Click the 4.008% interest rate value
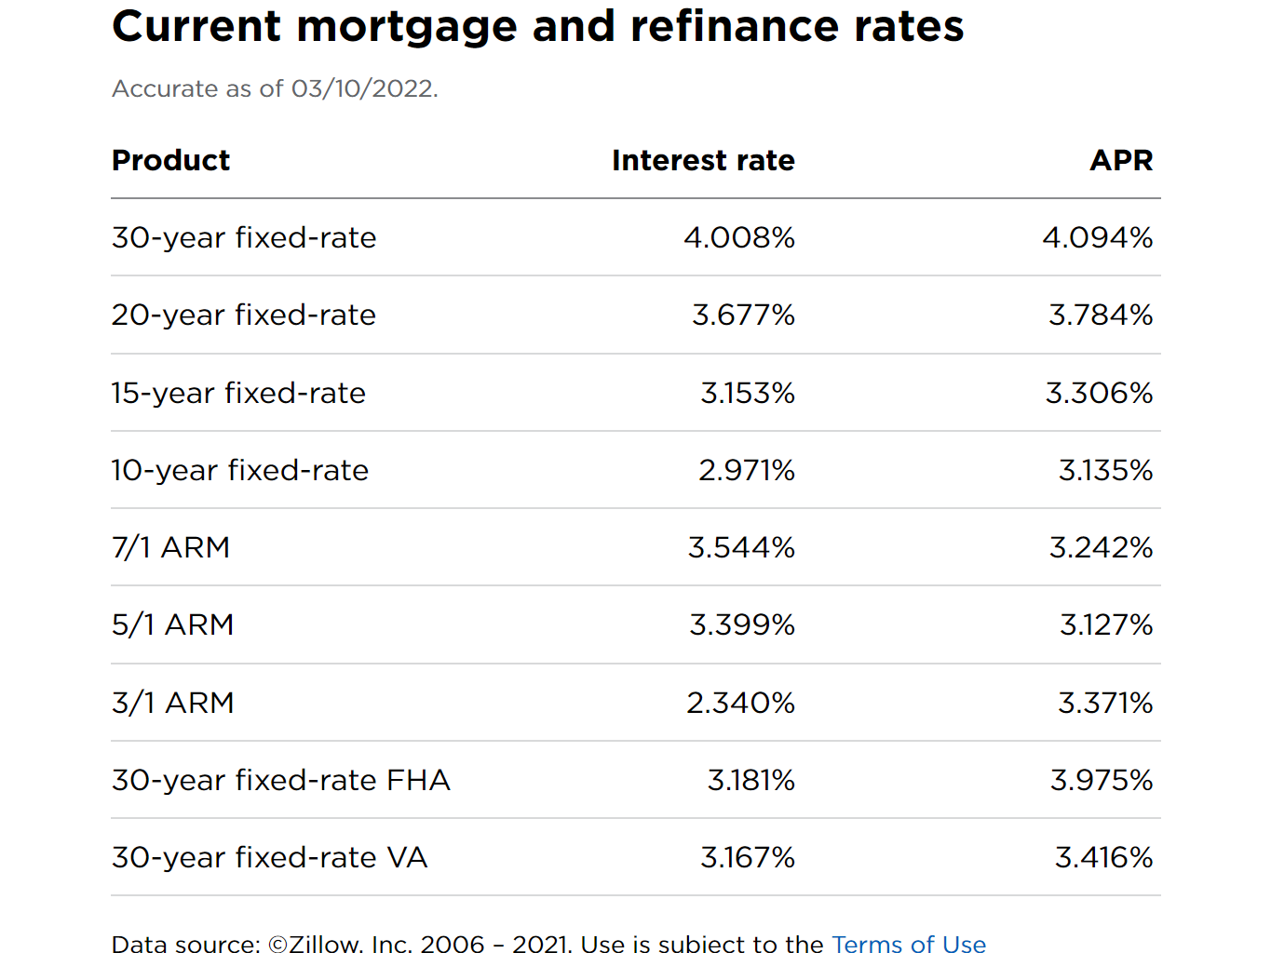 coord(739,237)
